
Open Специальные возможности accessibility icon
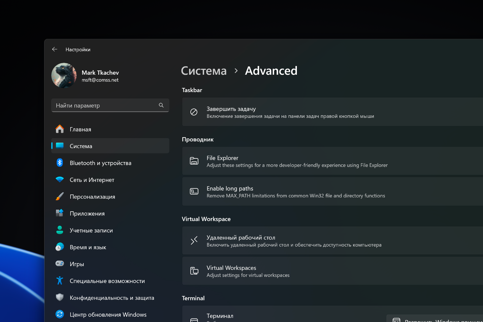tap(60, 280)
